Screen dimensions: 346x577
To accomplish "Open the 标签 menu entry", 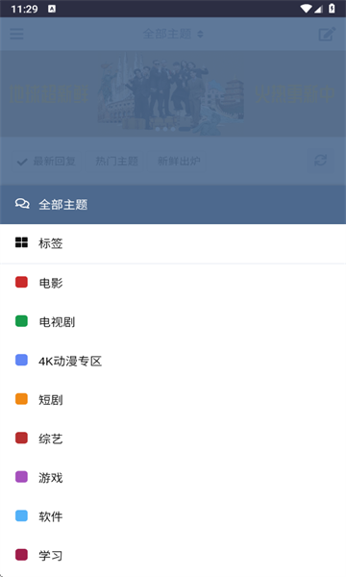I will click(x=173, y=243).
